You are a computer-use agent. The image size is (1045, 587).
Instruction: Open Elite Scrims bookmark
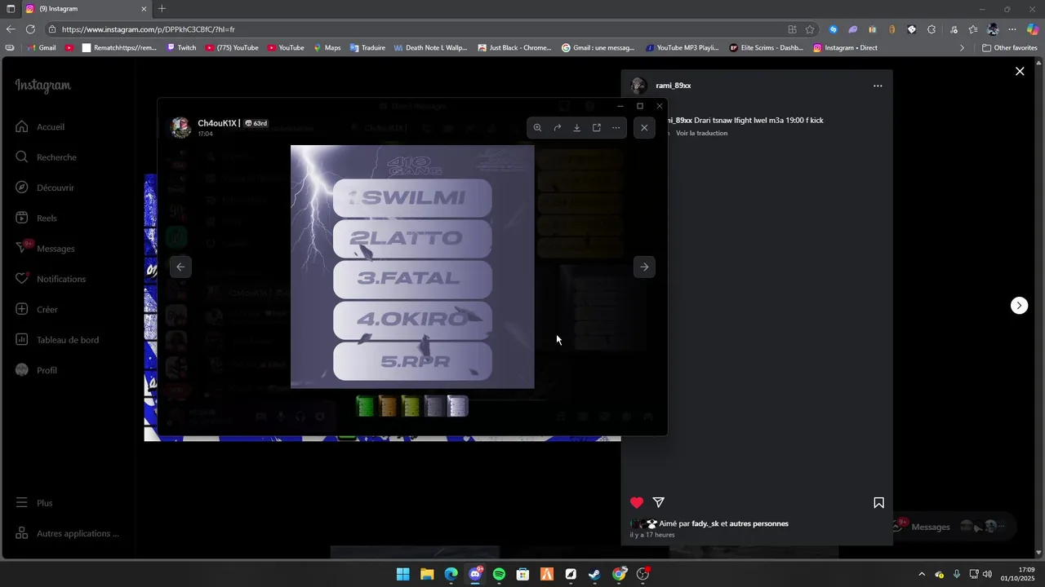coord(766,48)
